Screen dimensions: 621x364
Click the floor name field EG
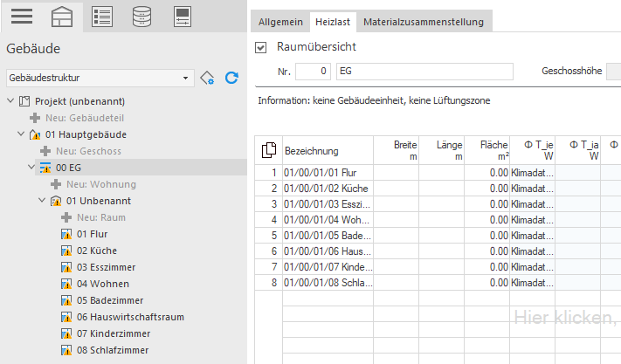pos(424,72)
